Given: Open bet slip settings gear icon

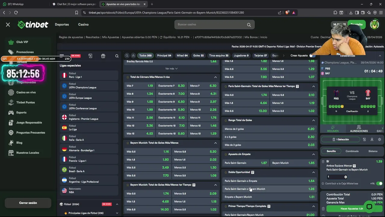Looking at the screenshot, I should 380,140.
